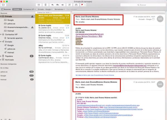This screenshot has height=120, width=167.
Task: Open Enviado - Google favorites dropdown
Action: 45,9
